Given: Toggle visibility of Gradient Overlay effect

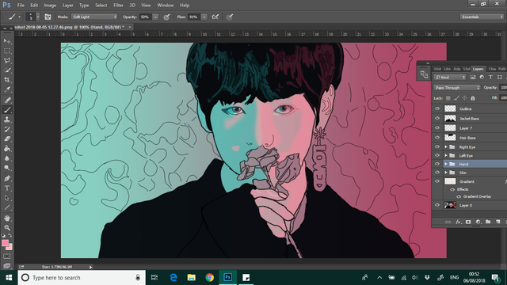Looking at the screenshot, I should tap(459, 196).
